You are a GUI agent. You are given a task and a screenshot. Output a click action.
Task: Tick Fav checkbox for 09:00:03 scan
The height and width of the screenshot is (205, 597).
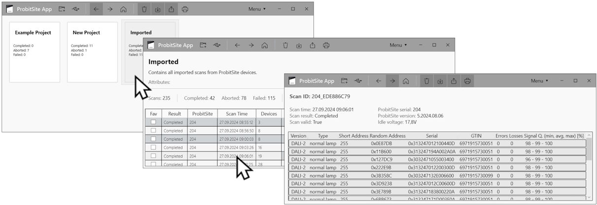coord(154,139)
